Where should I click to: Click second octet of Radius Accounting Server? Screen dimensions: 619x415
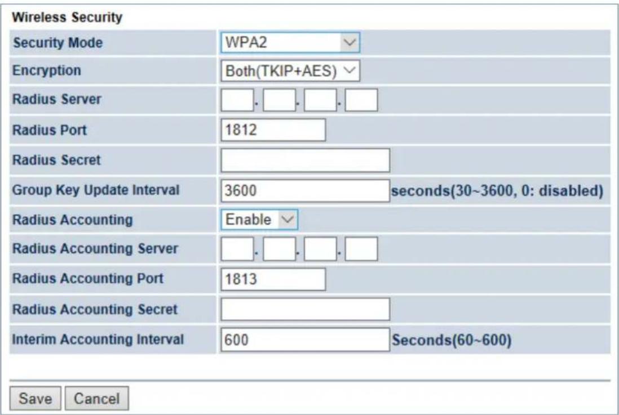tap(279, 249)
